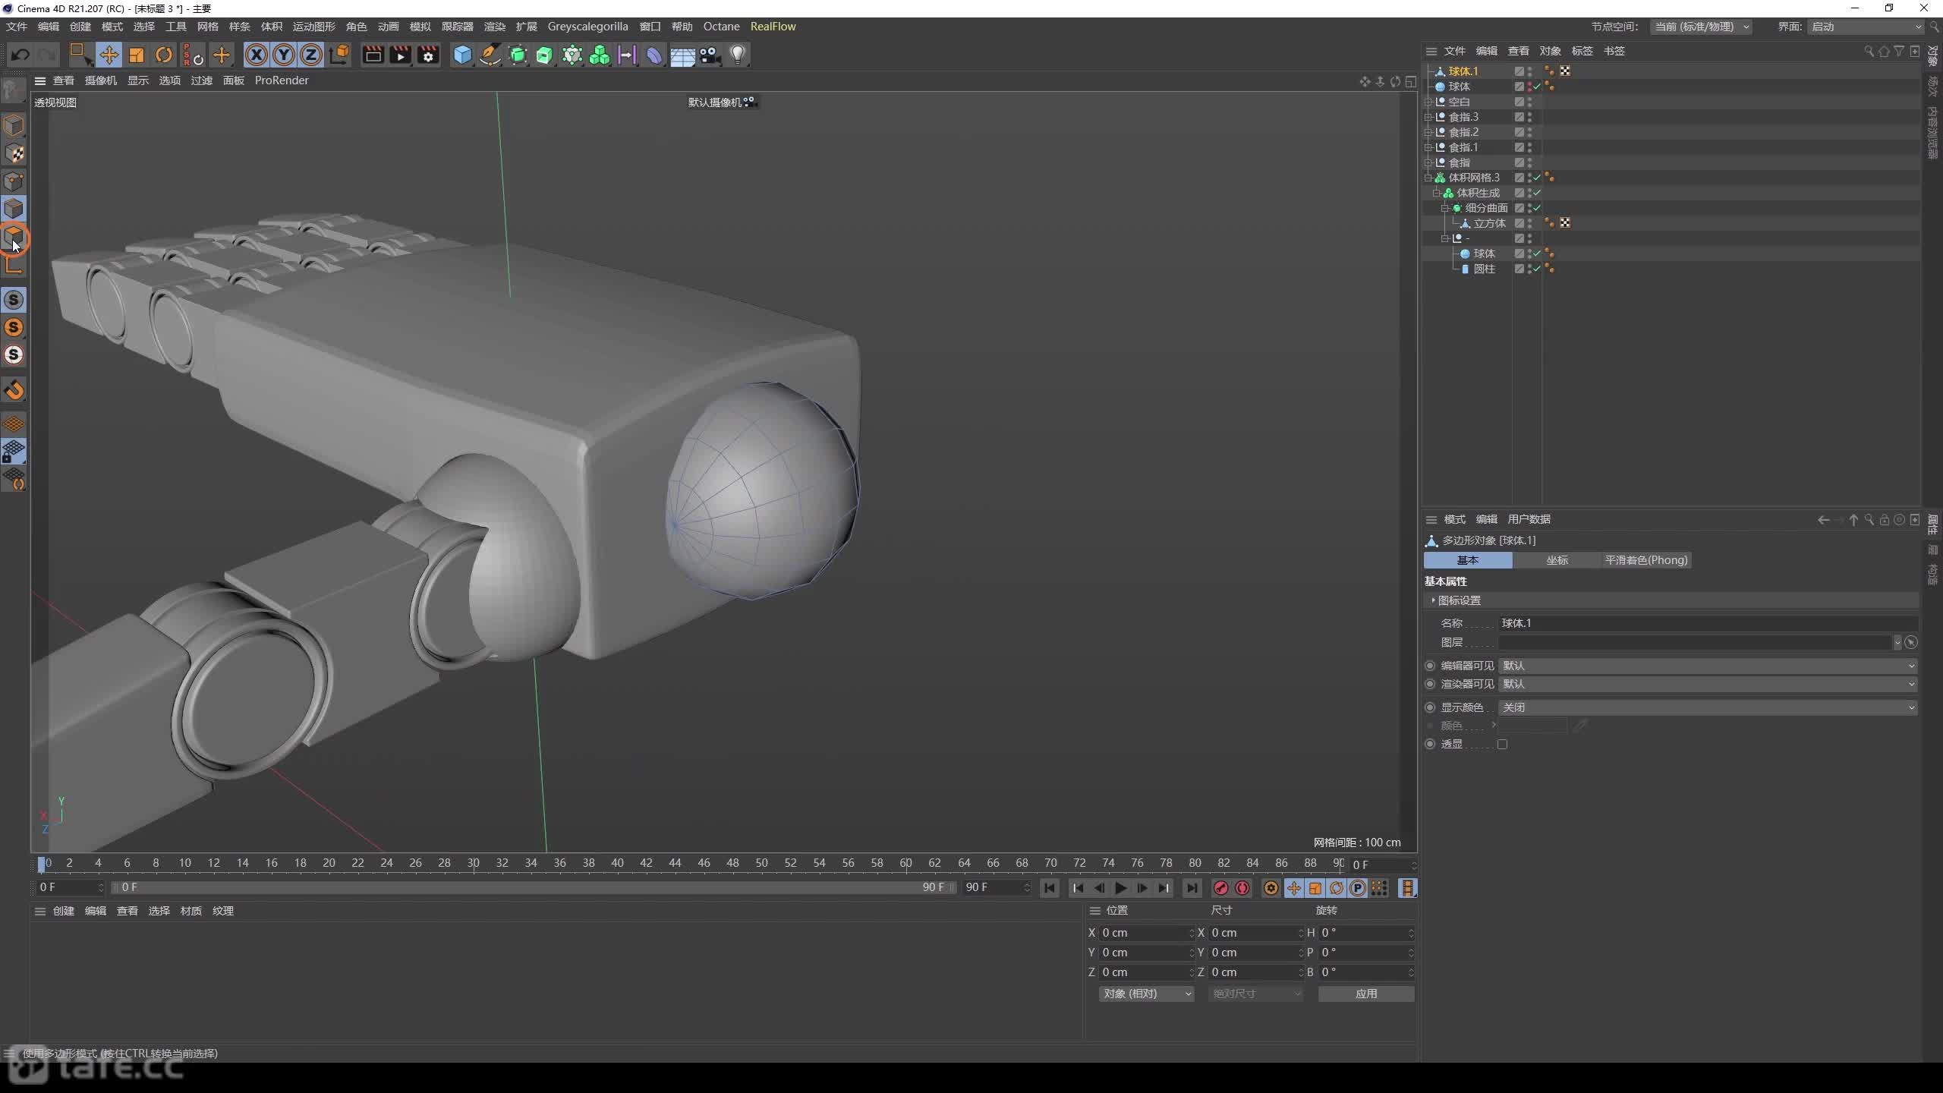Image resolution: width=1943 pixels, height=1093 pixels.
Task: Select the Move tool
Action: click(x=109, y=55)
